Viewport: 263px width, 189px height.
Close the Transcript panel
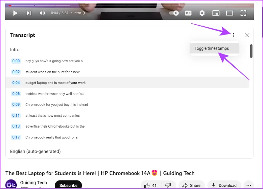pos(247,35)
